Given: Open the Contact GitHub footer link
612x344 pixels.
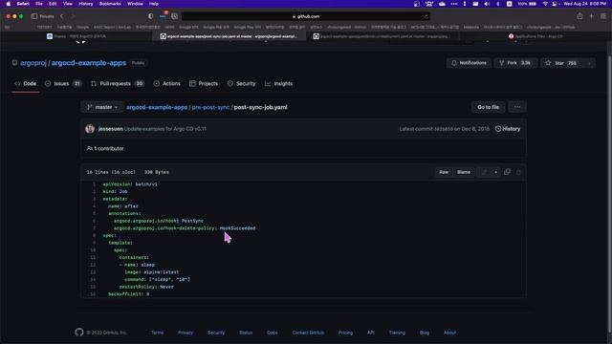Looking at the screenshot, I should 308,333.
